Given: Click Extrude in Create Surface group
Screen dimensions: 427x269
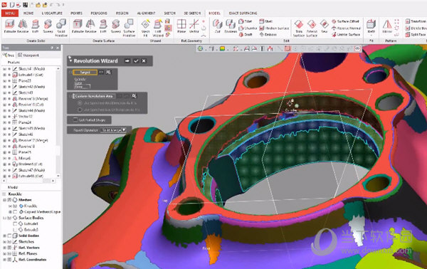Looking at the screenshot, I should click(78, 26).
